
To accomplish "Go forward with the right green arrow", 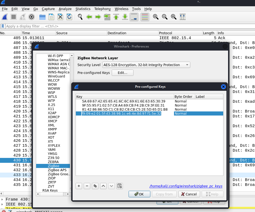I will coord(98,17).
